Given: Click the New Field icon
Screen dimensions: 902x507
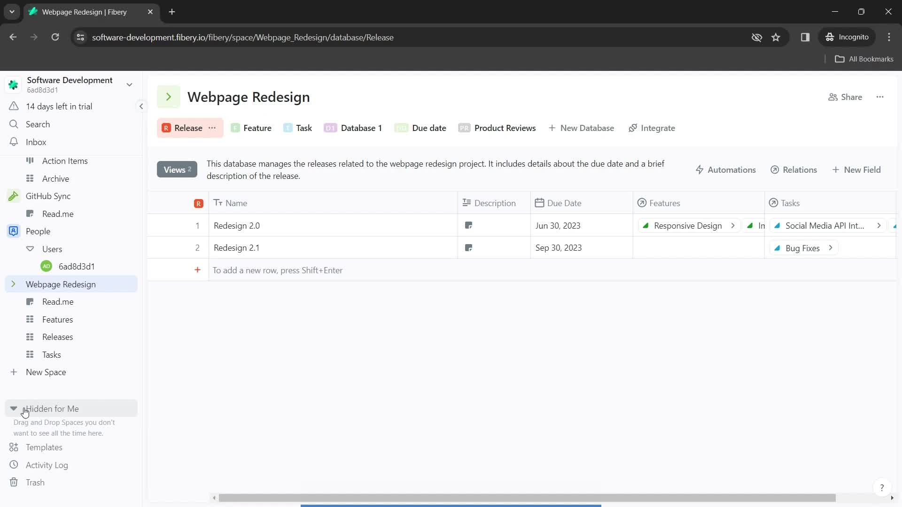Looking at the screenshot, I should 836,169.
